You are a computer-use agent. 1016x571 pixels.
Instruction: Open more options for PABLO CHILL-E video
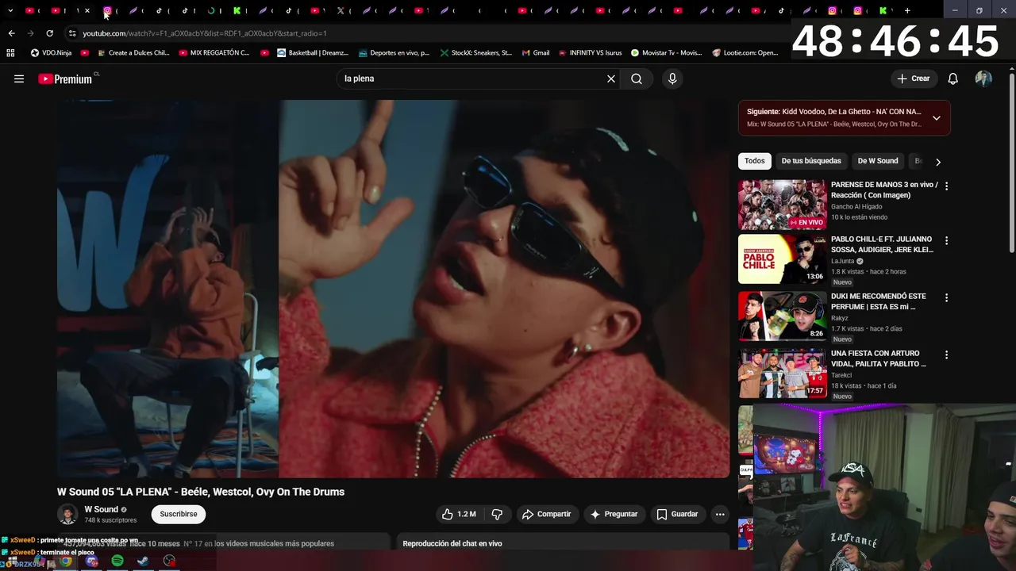point(946,240)
